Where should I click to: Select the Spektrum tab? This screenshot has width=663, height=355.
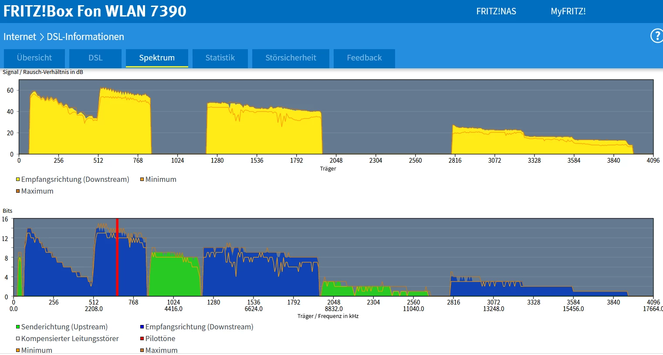(157, 58)
